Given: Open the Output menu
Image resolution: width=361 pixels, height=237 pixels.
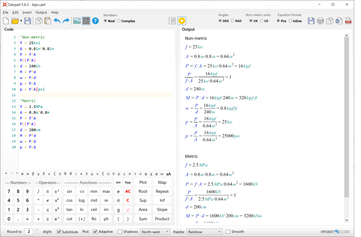Looking at the screenshot, I should click(x=41, y=13).
